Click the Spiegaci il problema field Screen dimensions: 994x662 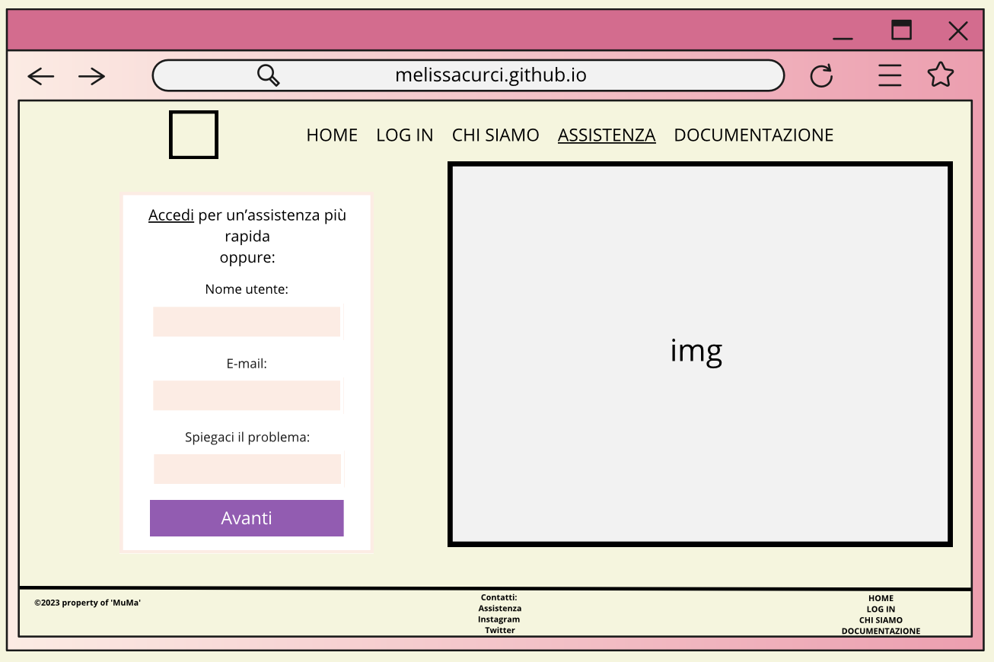click(247, 469)
